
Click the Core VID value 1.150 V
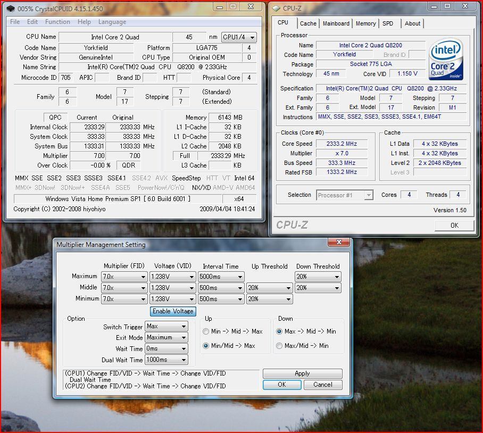click(407, 73)
